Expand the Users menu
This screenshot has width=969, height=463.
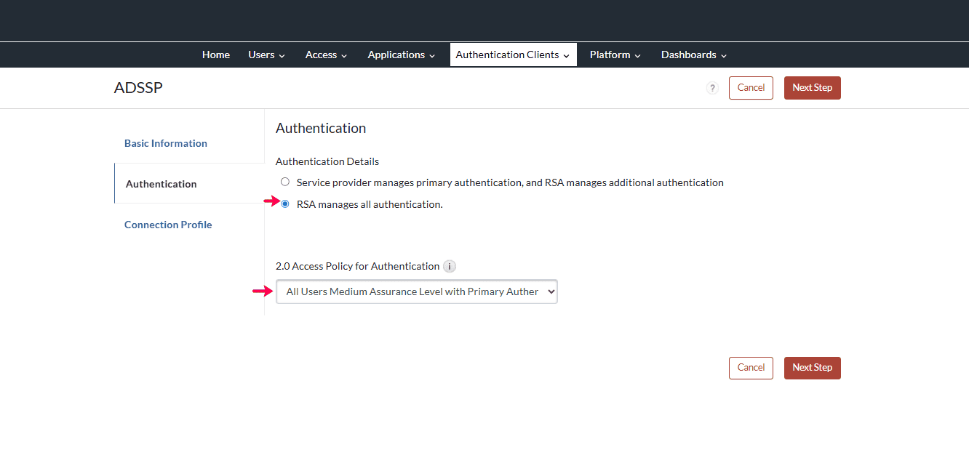coord(266,55)
